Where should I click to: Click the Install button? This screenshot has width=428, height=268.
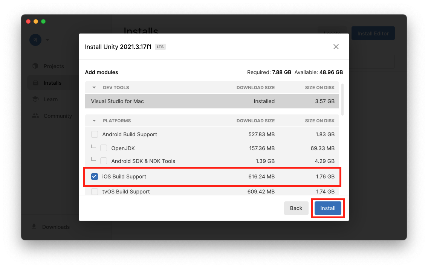click(x=327, y=208)
